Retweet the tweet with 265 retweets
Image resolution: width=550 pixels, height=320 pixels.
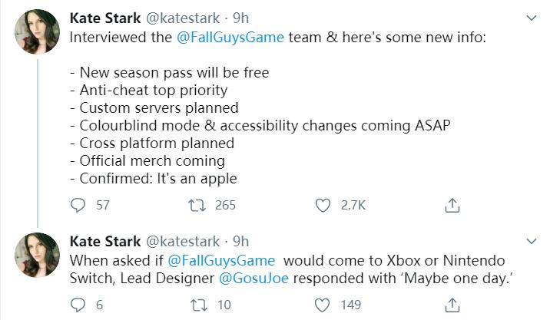[197, 206]
